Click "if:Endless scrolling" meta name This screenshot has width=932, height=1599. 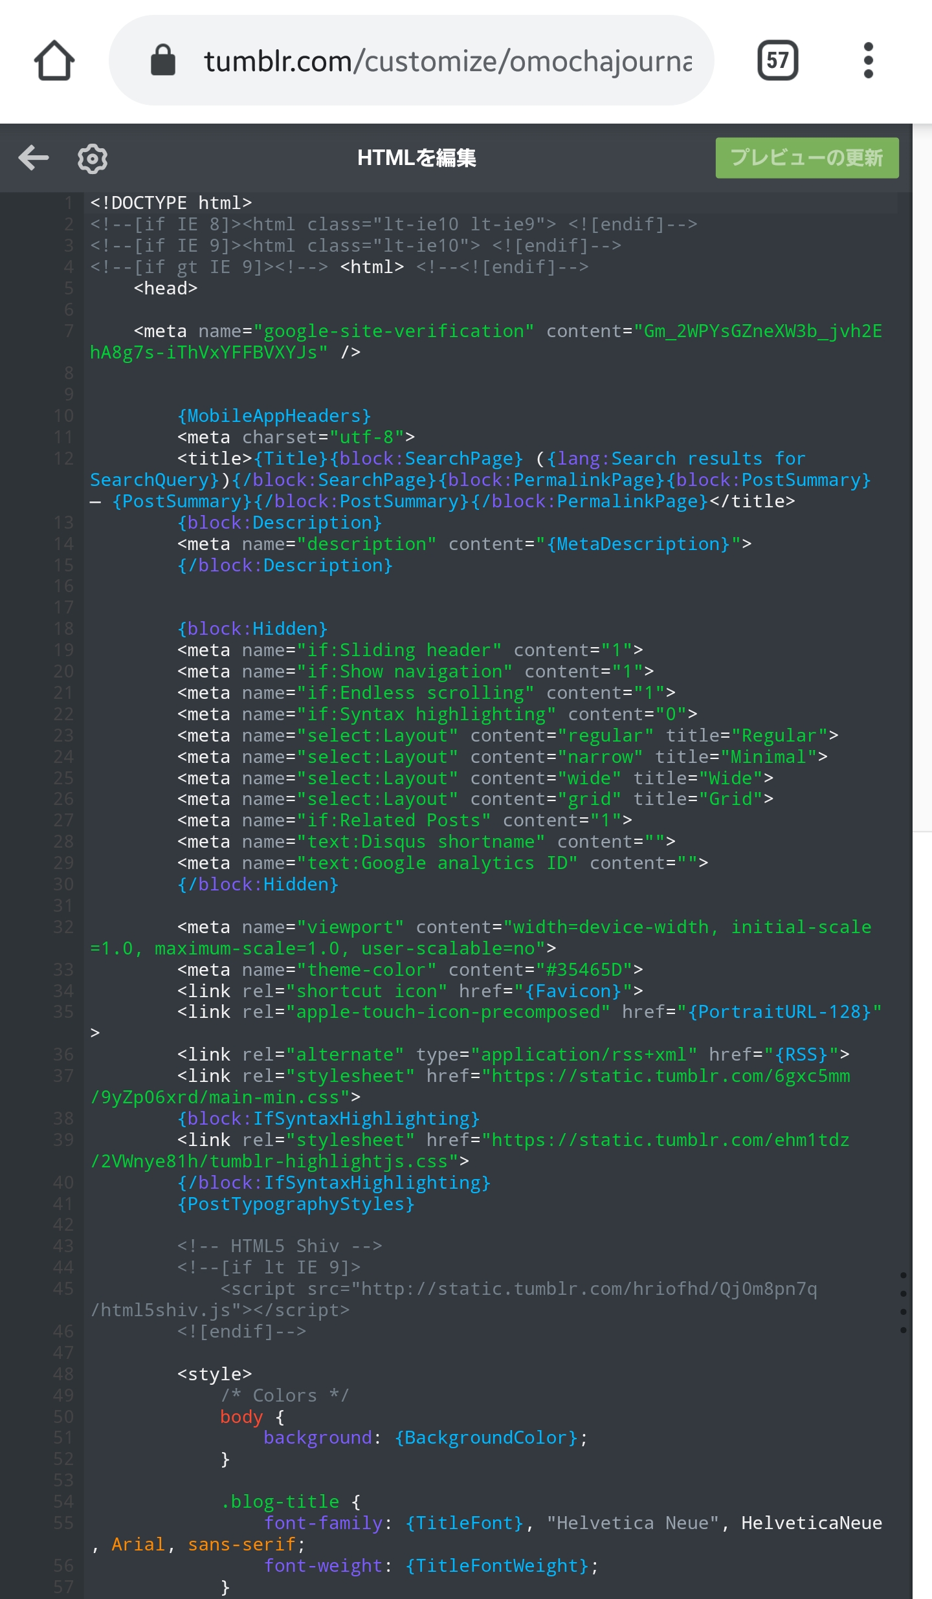pyautogui.click(x=416, y=693)
